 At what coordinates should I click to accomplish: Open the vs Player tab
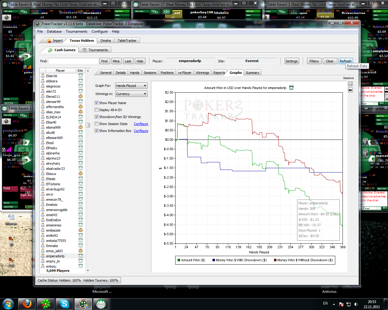coord(185,73)
